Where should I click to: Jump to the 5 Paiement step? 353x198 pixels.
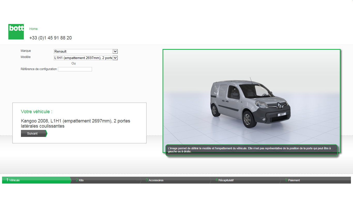(316, 180)
